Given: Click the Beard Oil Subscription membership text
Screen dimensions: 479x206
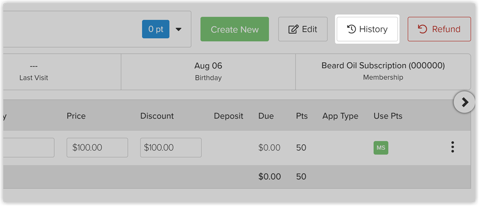Looking at the screenshot, I should [383, 66].
